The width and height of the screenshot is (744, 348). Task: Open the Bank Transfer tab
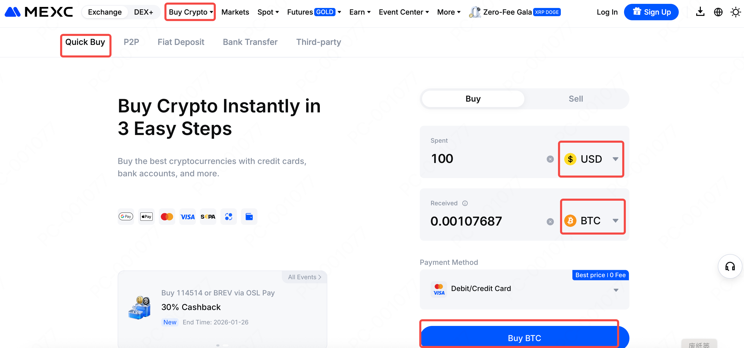pyautogui.click(x=250, y=42)
